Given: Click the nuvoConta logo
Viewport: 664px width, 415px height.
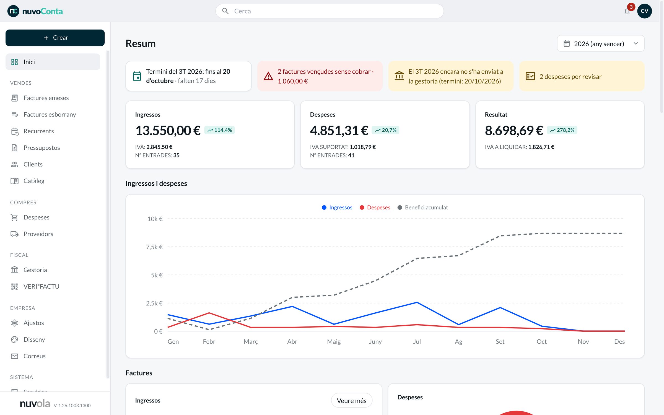Looking at the screenshot, I should click(35, 11).
